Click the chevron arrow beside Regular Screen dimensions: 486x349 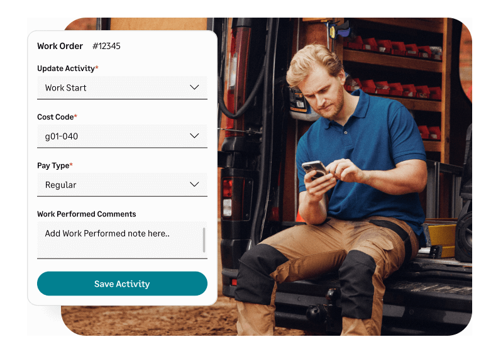(194, 184)
